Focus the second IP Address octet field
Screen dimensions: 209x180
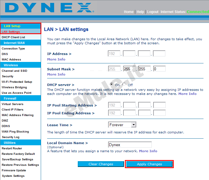tap(129, 54)
